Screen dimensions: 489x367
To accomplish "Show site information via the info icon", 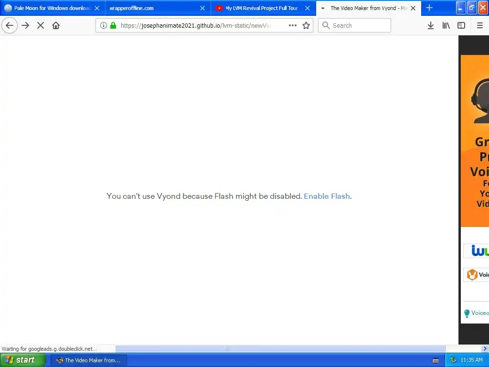I will pyautogui.click(x=104, y=26).
